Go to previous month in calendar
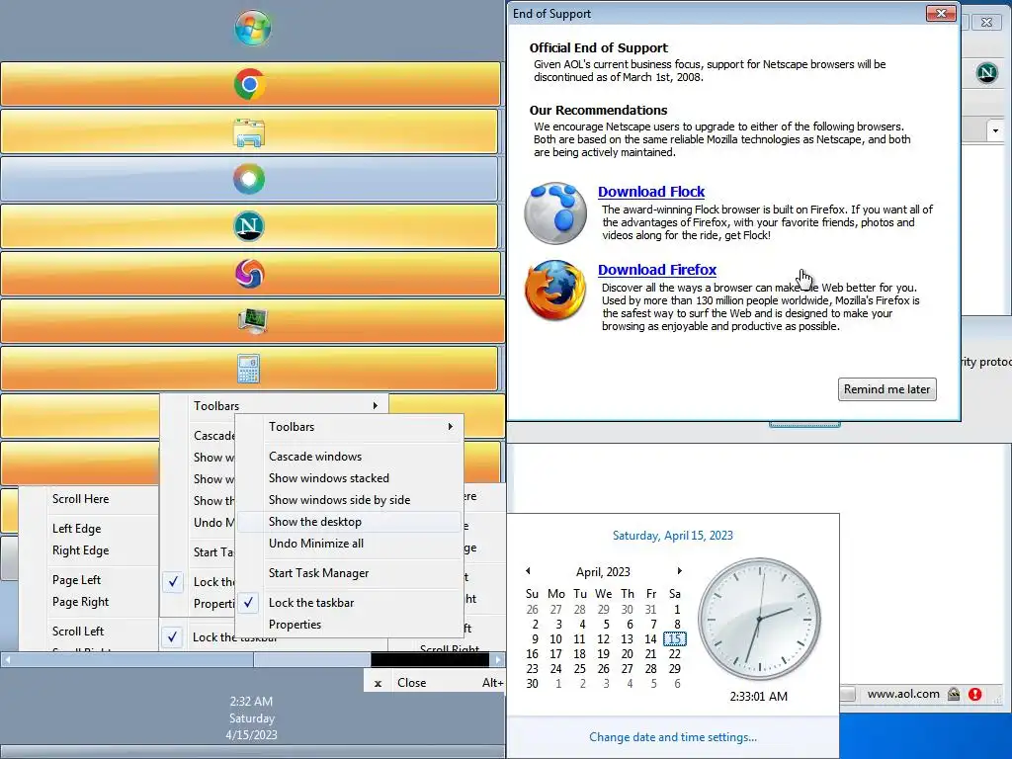The image size is (1012, 759). click(528, 571)
